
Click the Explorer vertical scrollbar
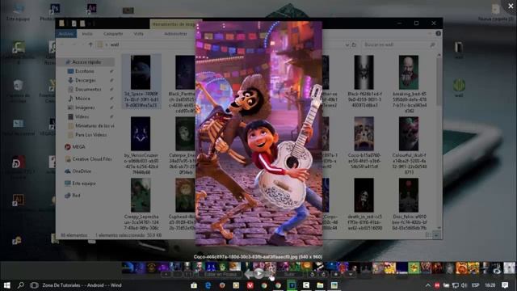439,82
